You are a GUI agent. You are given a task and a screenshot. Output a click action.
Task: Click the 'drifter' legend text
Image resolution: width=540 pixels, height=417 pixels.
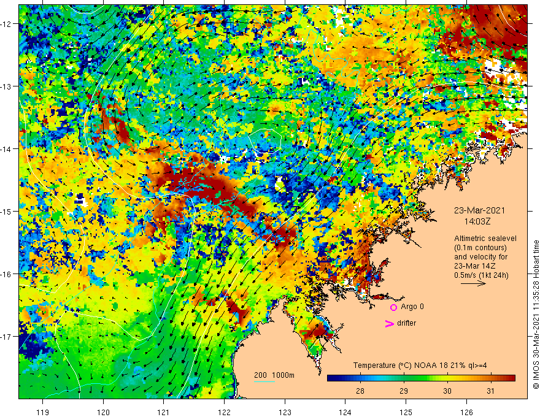(x=406, y=323)
